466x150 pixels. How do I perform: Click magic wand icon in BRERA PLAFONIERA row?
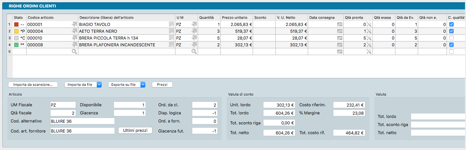369,45
